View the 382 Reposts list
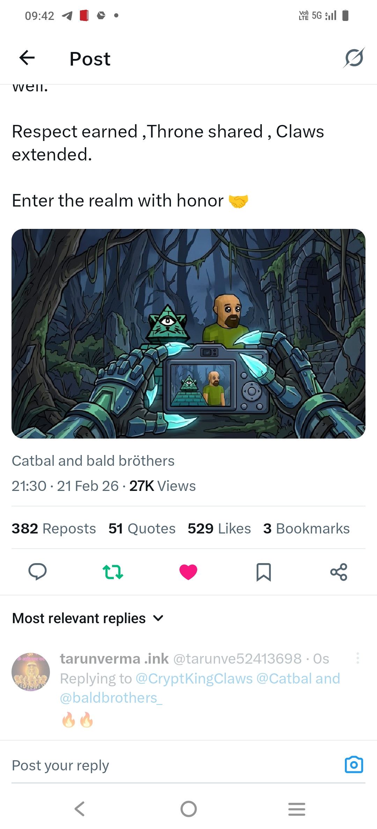This screenshot has height=829, width=377. (x=54, y=529)
